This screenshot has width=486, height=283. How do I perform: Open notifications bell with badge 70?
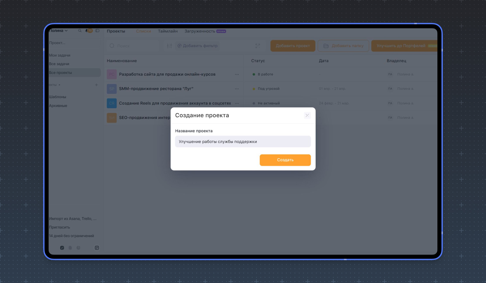point(89,31)
